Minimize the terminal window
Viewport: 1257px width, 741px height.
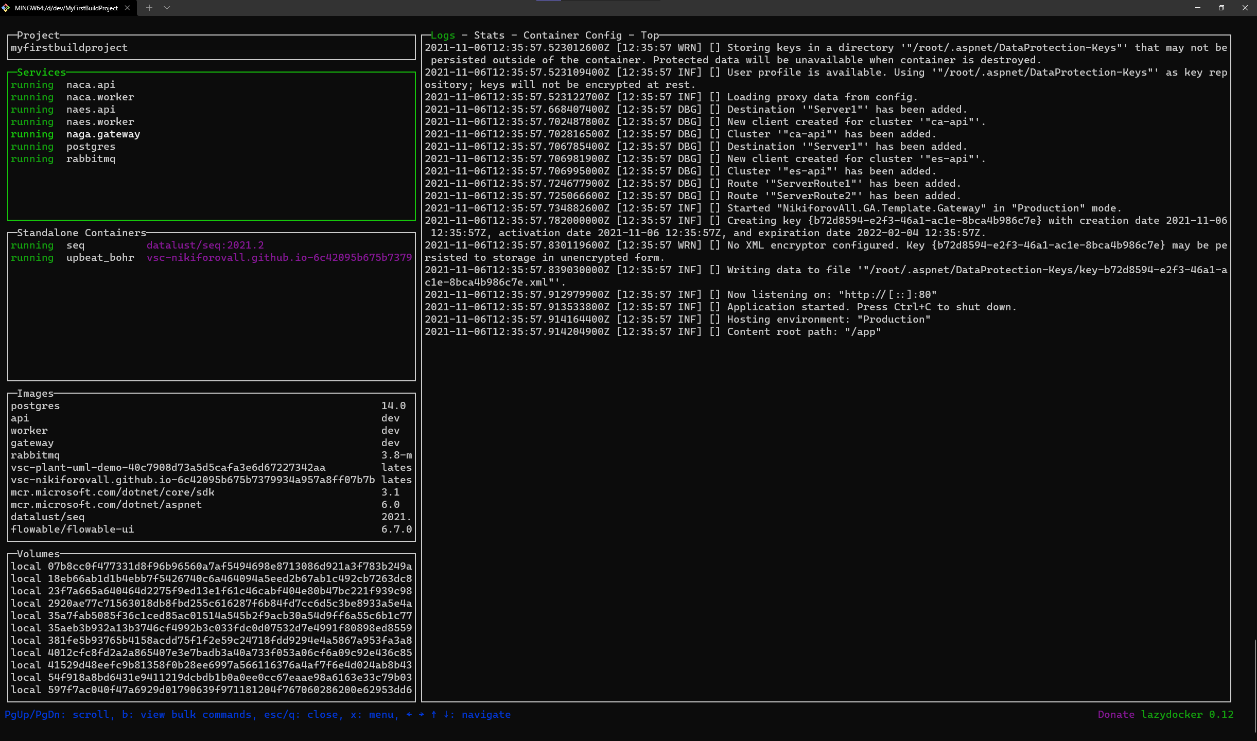[1197, 8]
